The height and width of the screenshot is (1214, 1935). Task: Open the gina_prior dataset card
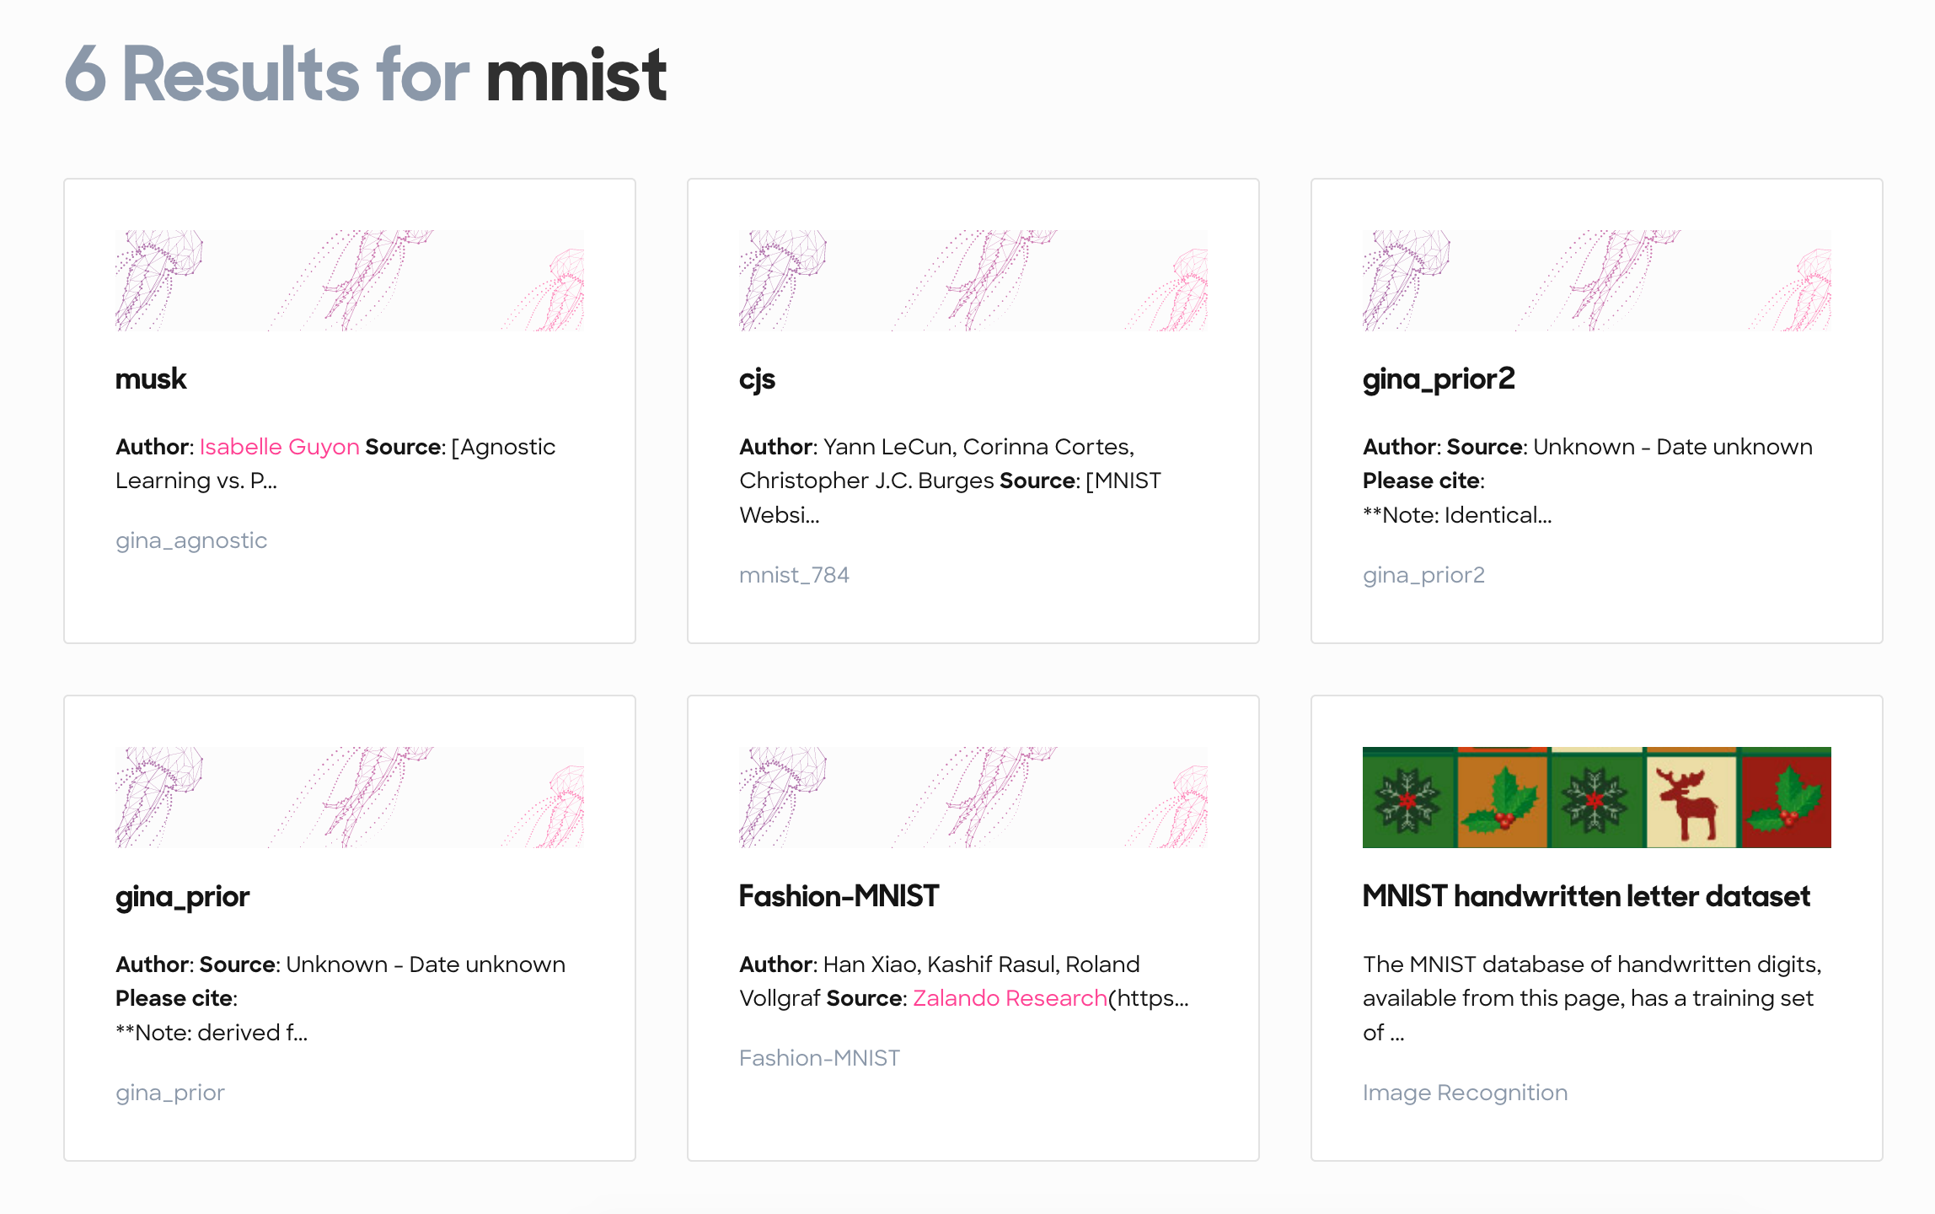[x=183, y=896]
